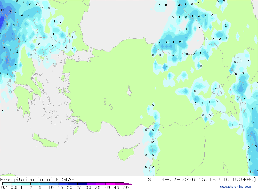Click the '[mm]' unit label
The height and width of the screenshot is (189, 258).
(45, 179)
